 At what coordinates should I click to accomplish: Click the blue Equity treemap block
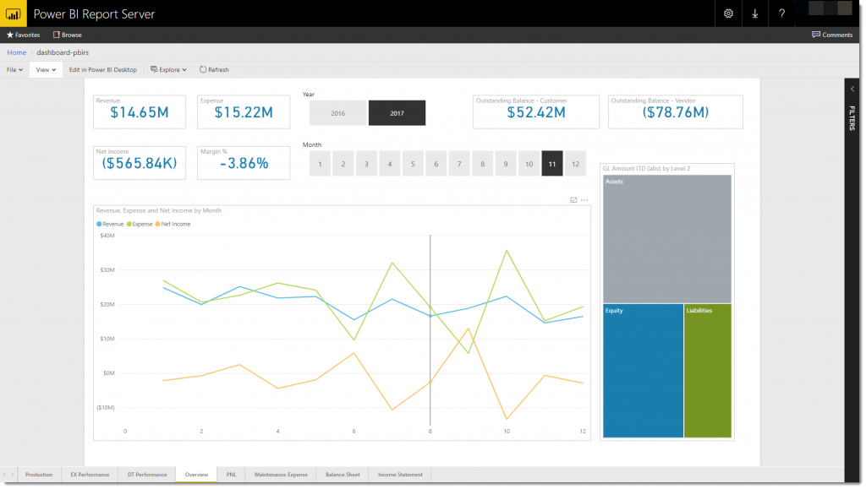pos(643,370)
